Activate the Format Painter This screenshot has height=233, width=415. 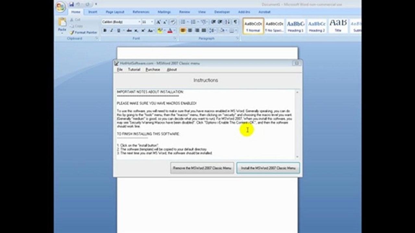point(83,32)
